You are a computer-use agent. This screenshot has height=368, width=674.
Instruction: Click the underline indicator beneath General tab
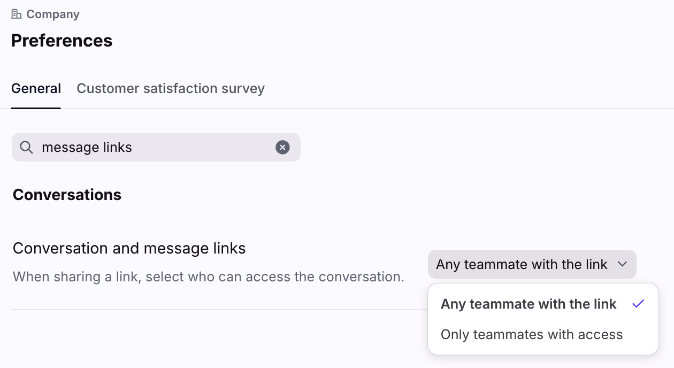point(36,108)
